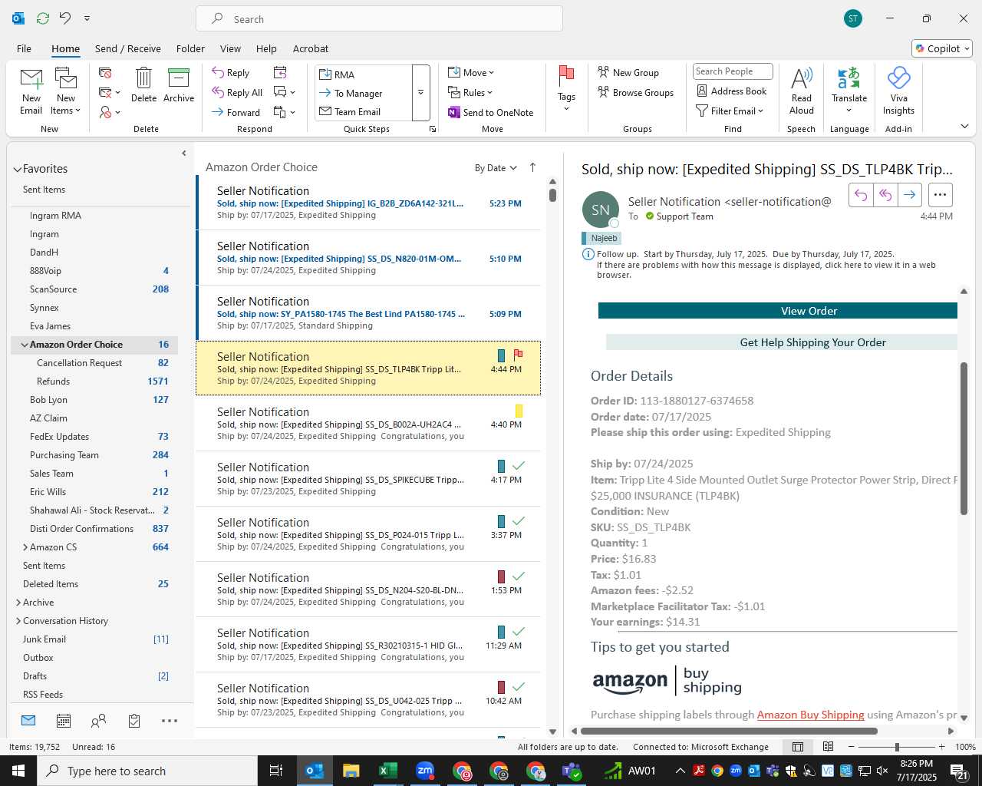Open Zoom from the taskbar
The image size is (982, 786).
[425, 771]
